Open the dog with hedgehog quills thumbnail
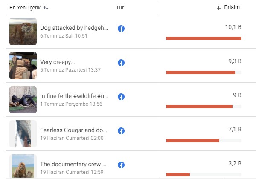 coord(23,32)
